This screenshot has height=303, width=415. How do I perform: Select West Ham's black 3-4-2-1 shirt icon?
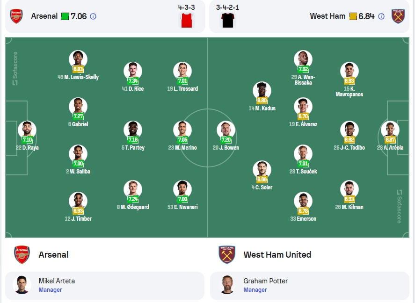(x=227, y=20)
